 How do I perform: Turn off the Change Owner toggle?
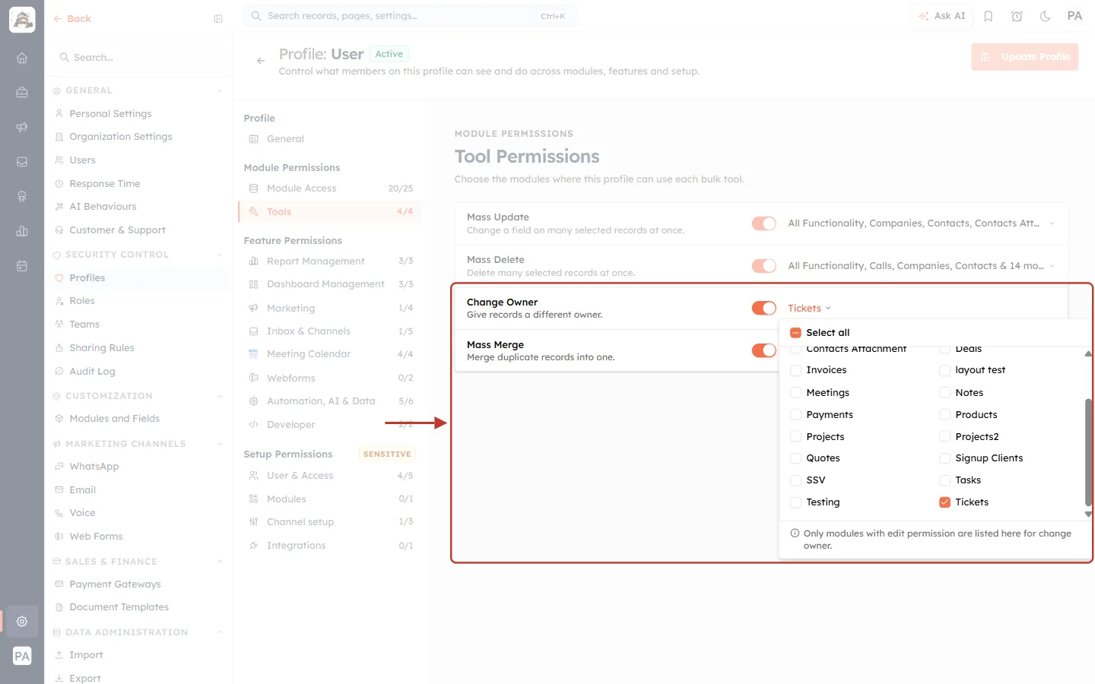(764, 308)
